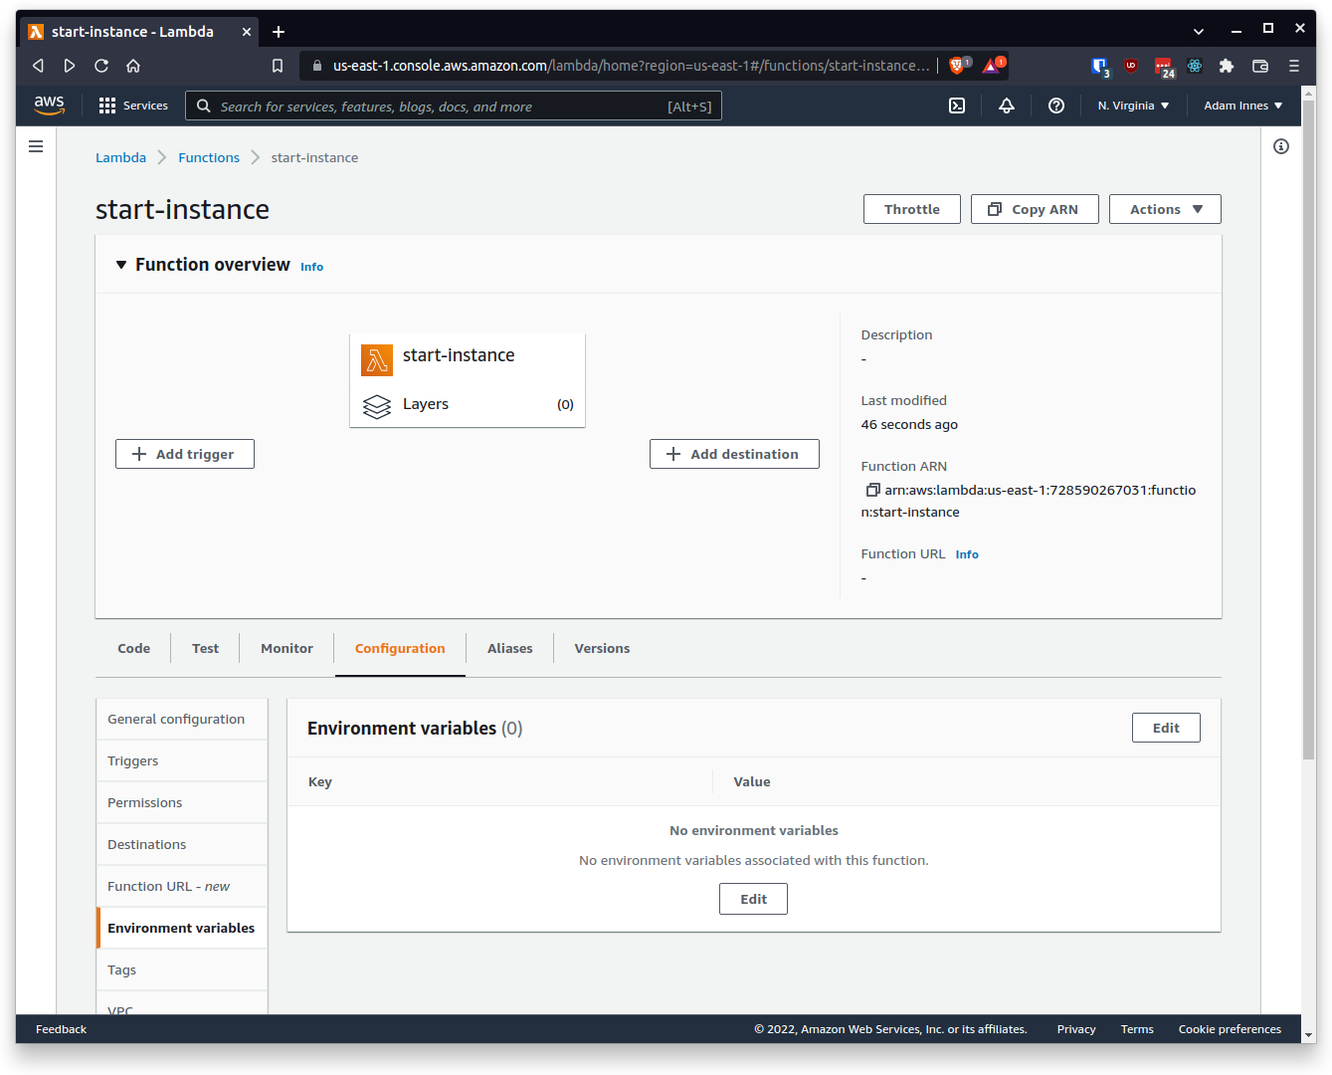
Task: Open the Terms footer link
Action: [1137, 1029]
